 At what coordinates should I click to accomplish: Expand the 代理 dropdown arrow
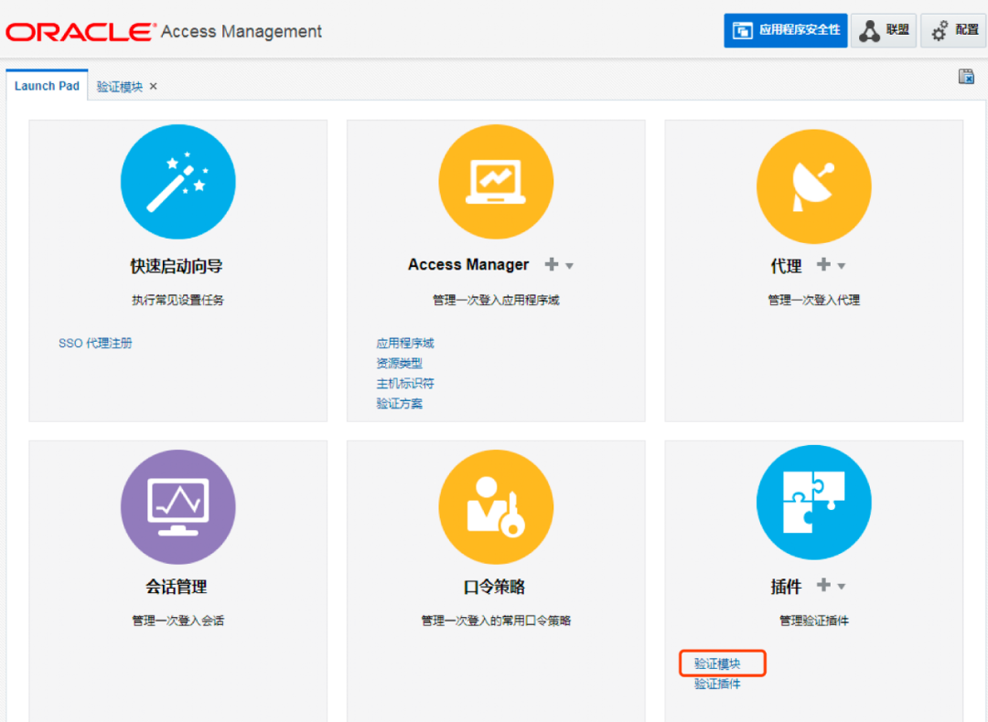842,266
